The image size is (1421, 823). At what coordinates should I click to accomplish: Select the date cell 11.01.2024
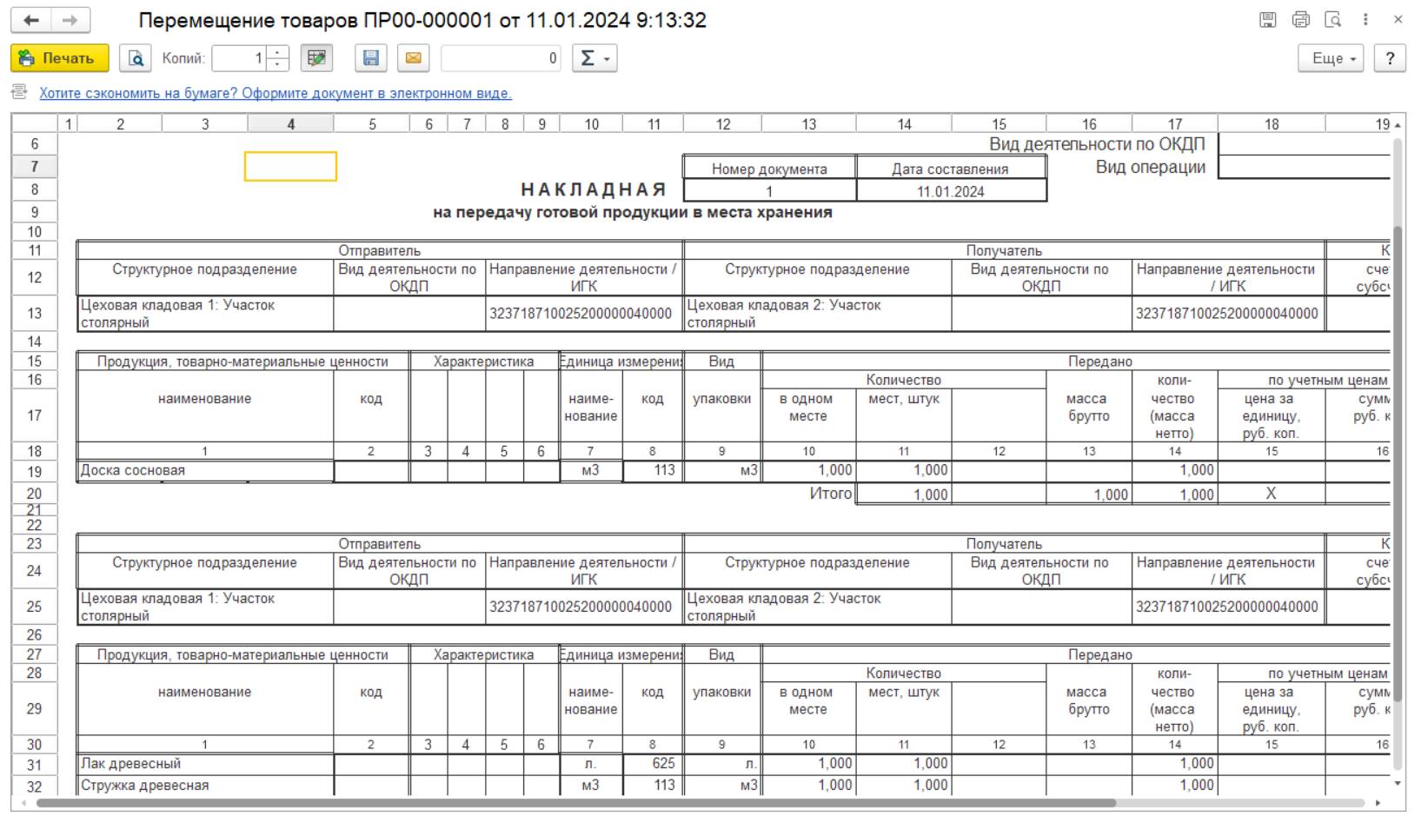951,191
